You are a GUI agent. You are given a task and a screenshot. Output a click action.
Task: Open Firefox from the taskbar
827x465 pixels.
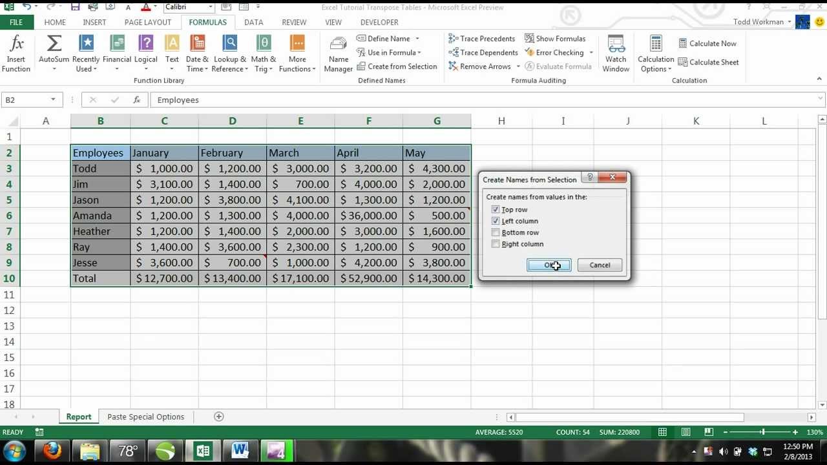pos(53,450)
